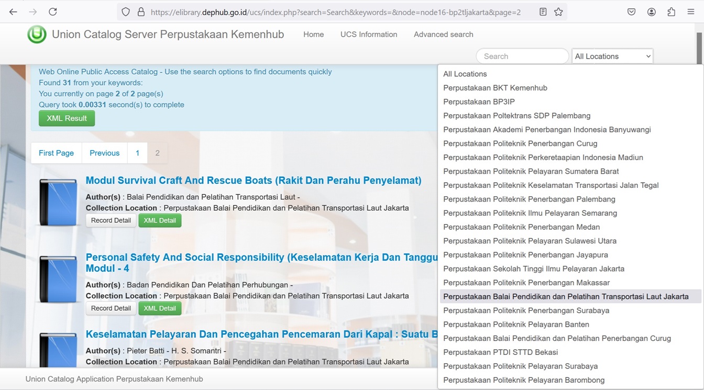Click the browser back arrow

13,12
